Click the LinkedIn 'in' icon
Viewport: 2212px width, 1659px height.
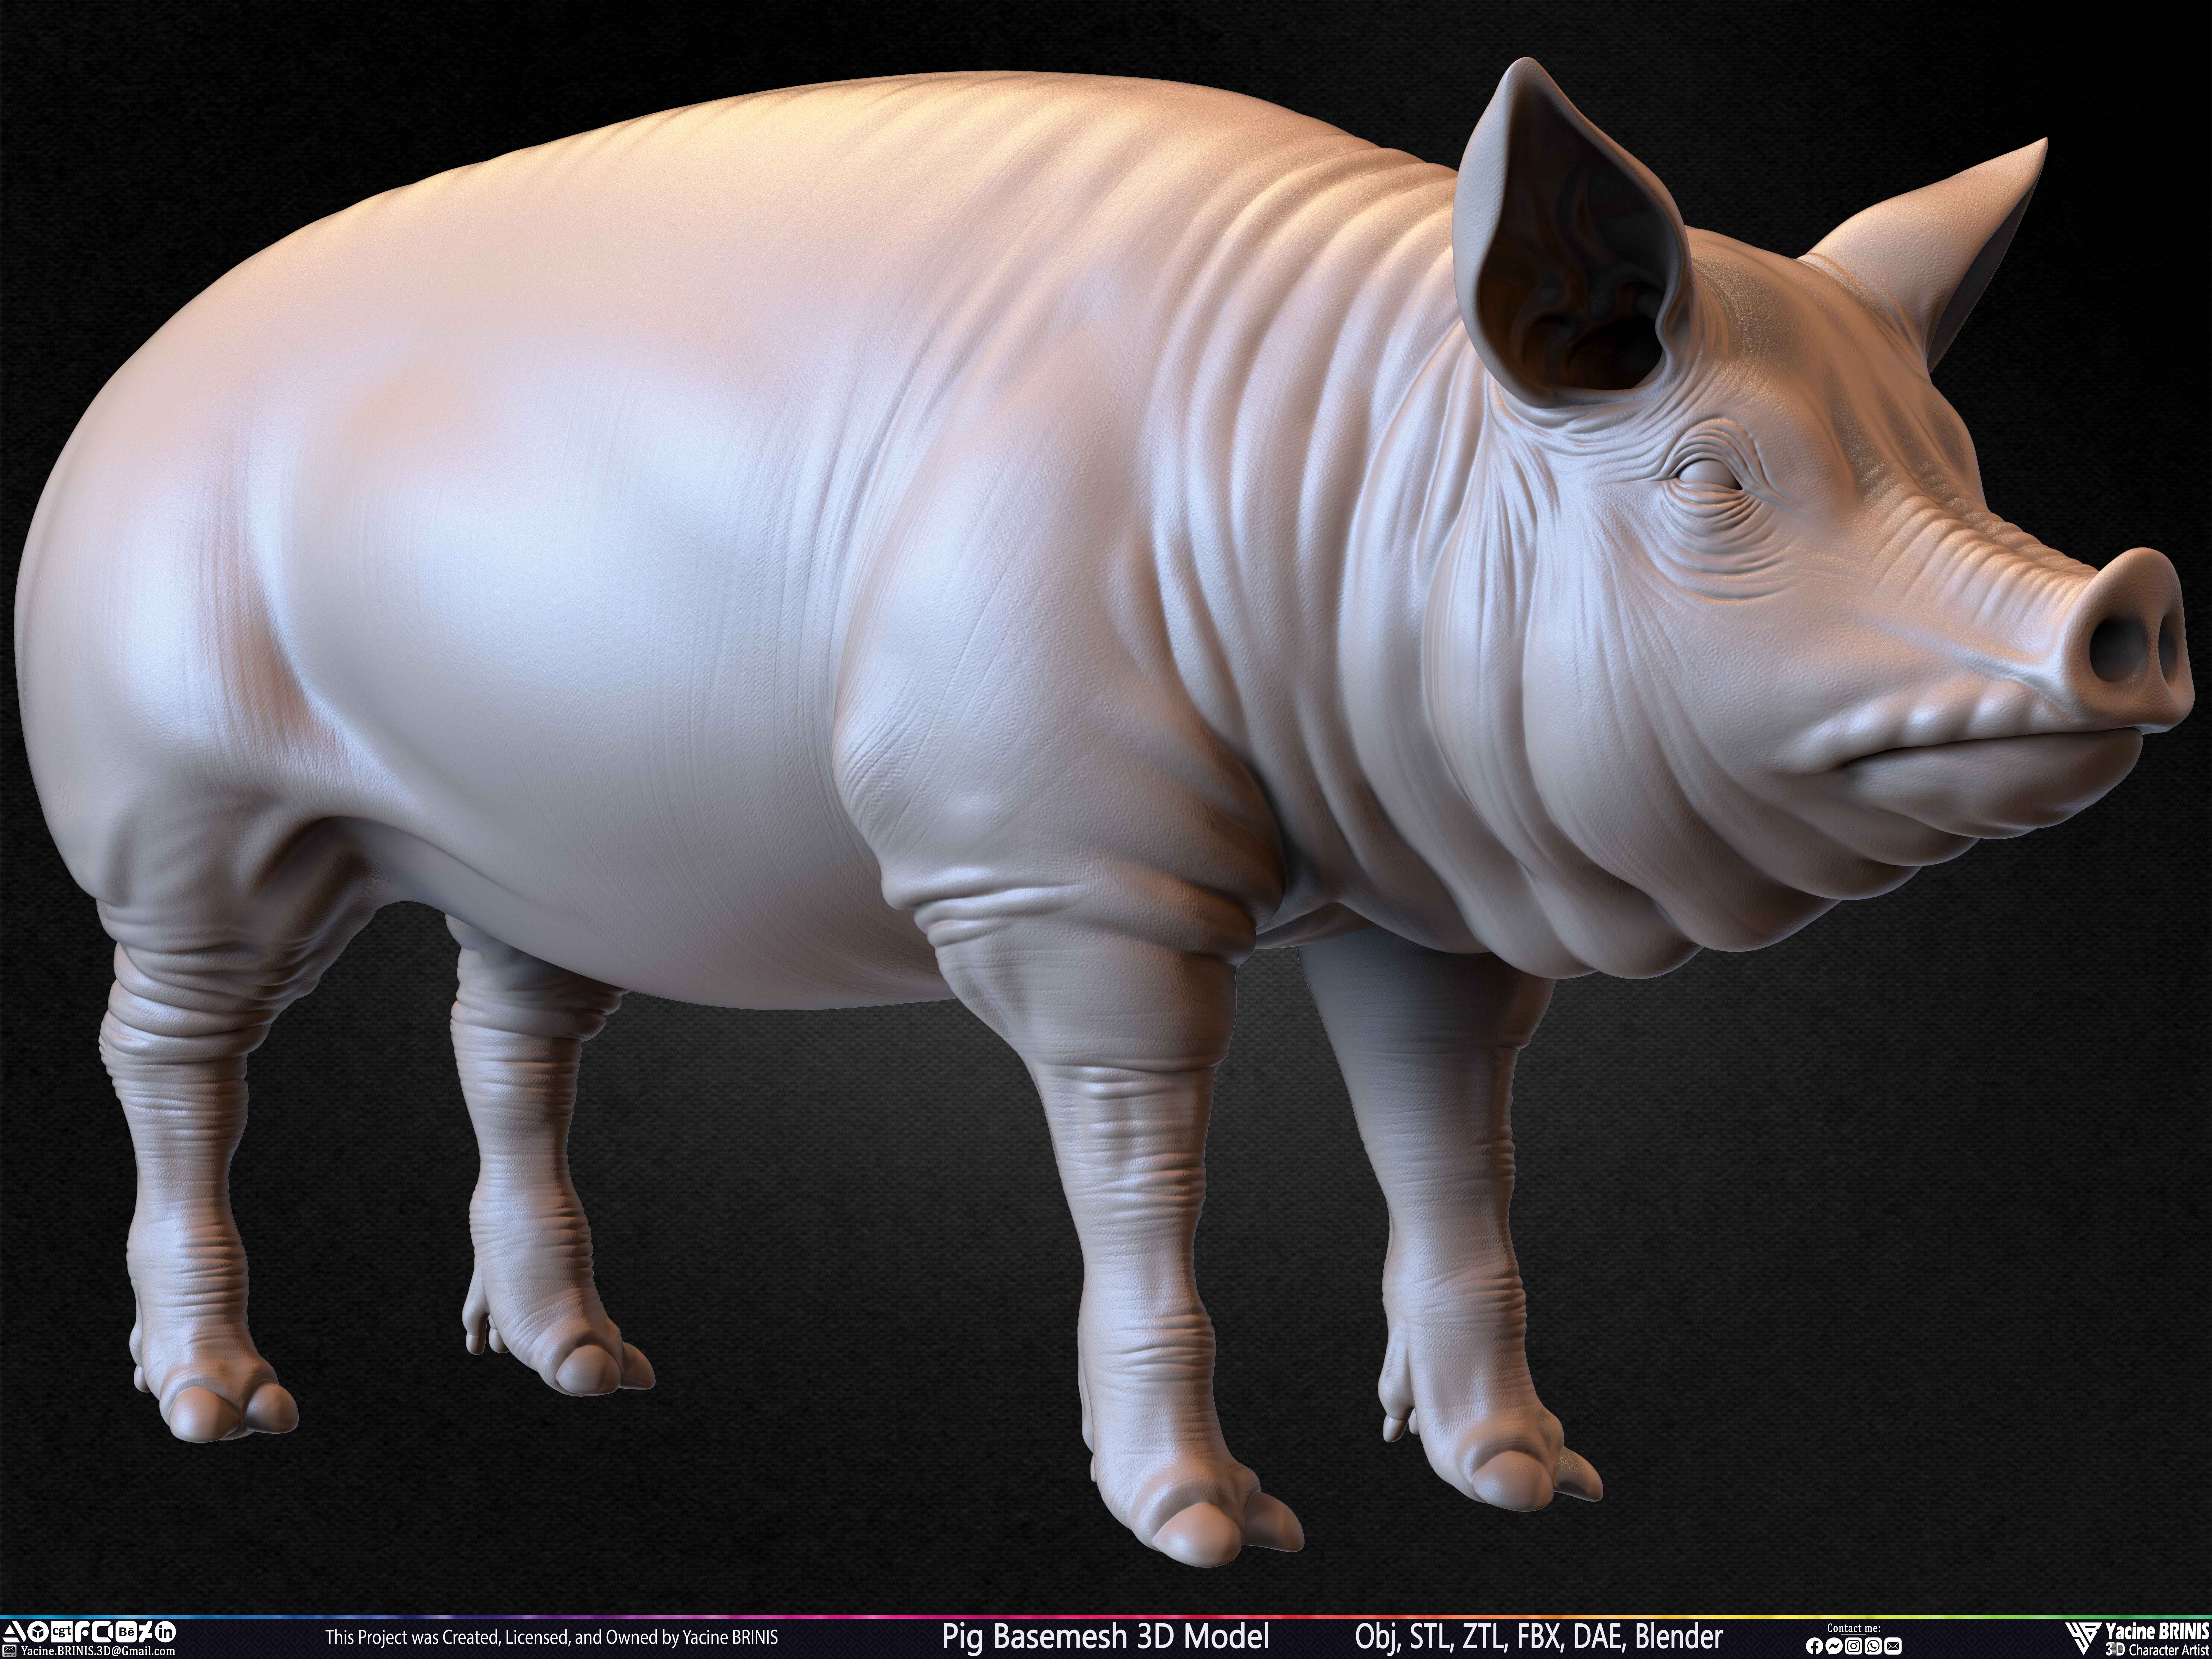(x=165, y=1632)
